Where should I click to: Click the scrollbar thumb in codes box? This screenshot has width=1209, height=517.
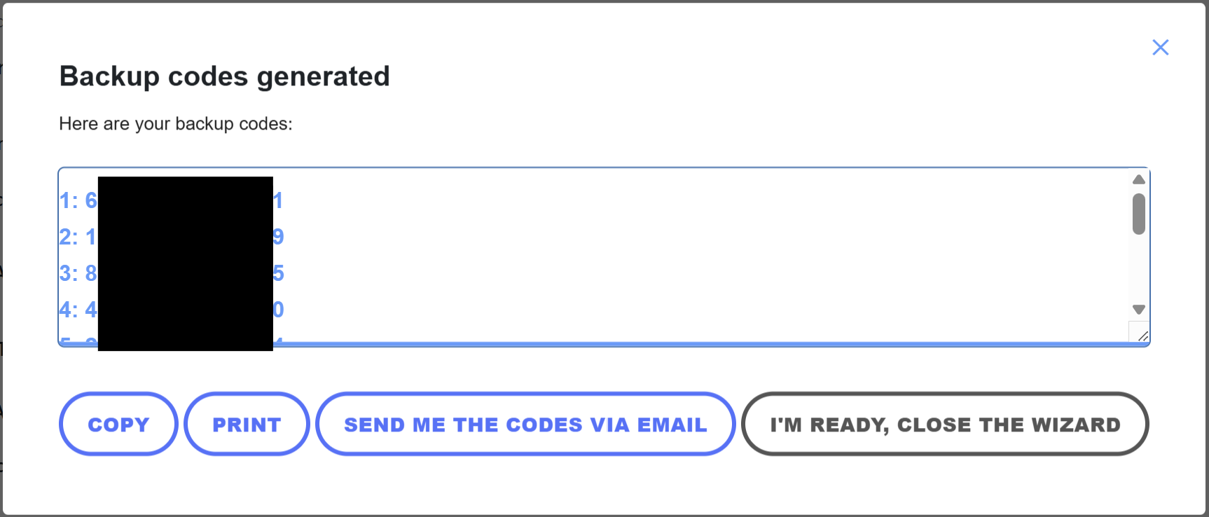click(x=1139, y=214)
